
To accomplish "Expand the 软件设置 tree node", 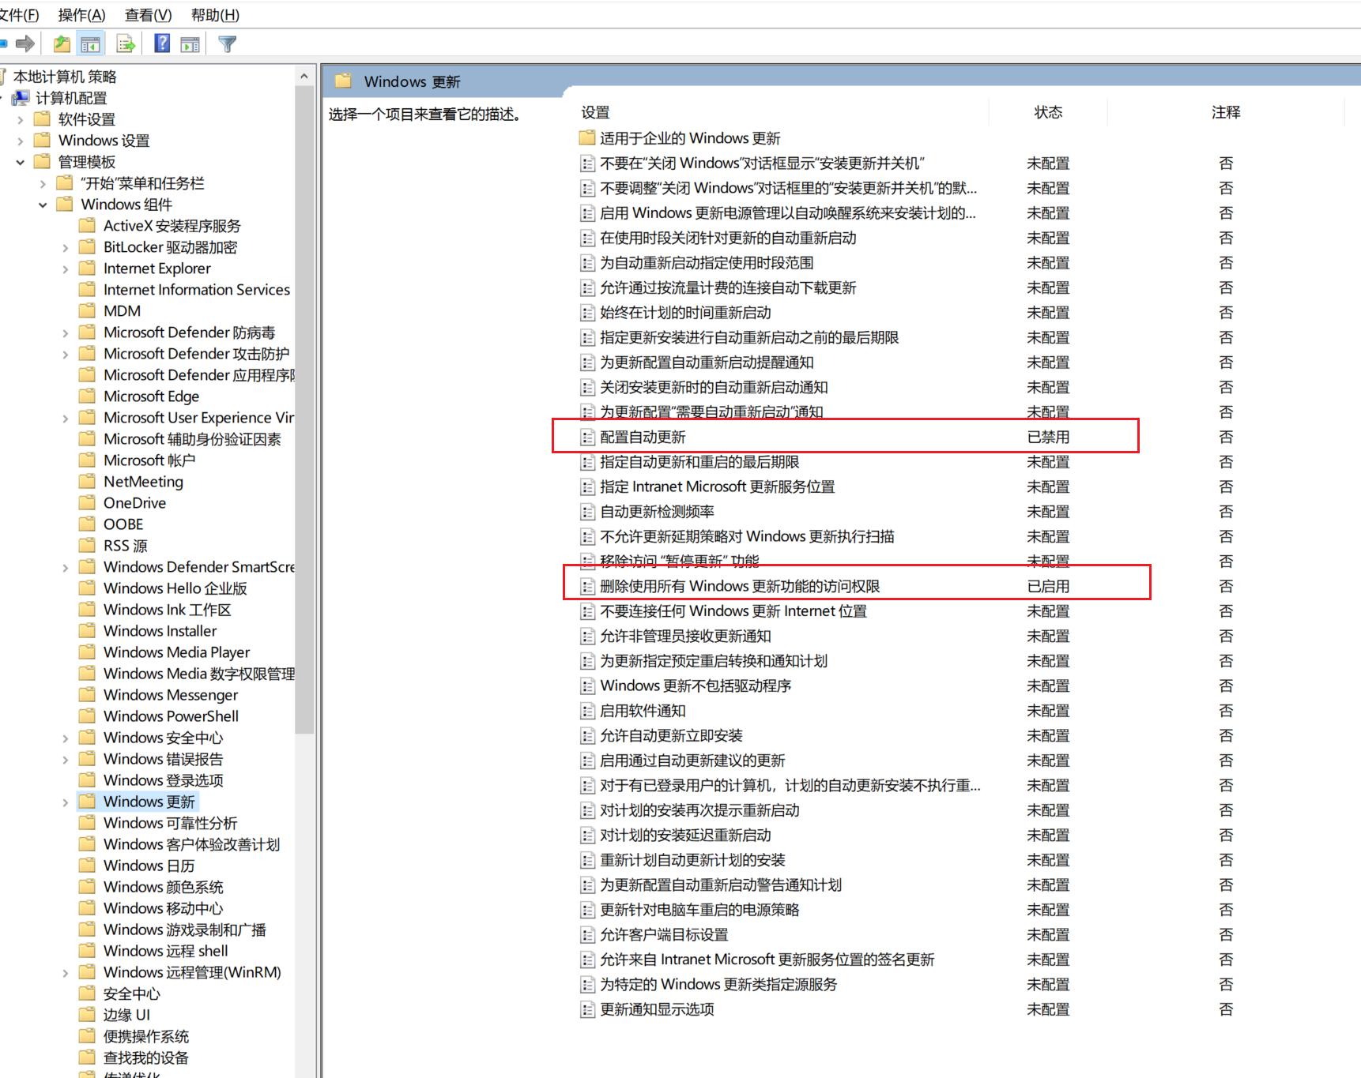I will tap(21, 119).
